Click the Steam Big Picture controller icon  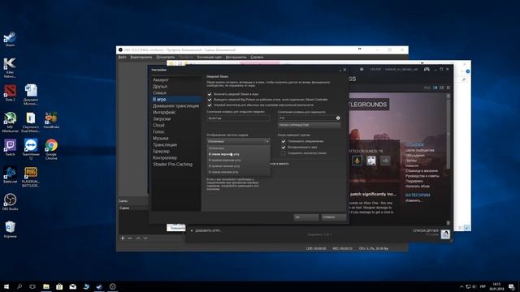point(427,69)
